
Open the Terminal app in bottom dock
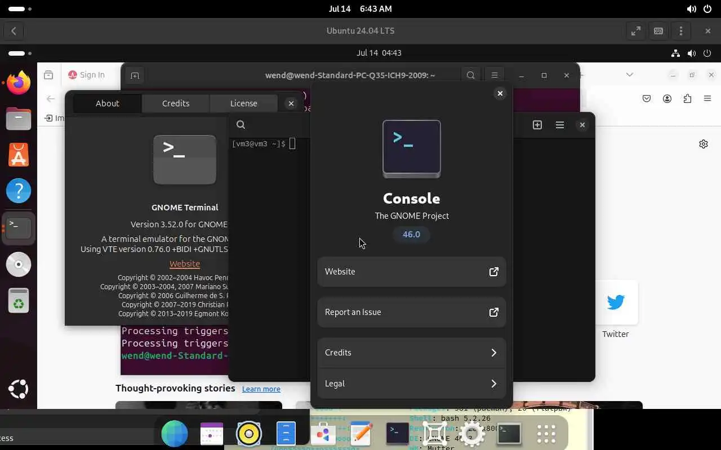pos(509,433)
